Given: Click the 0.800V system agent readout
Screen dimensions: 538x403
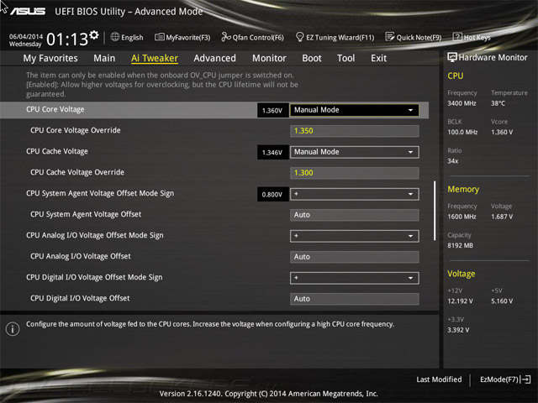Looking at the screenshot, I should [x=272, y=194].
